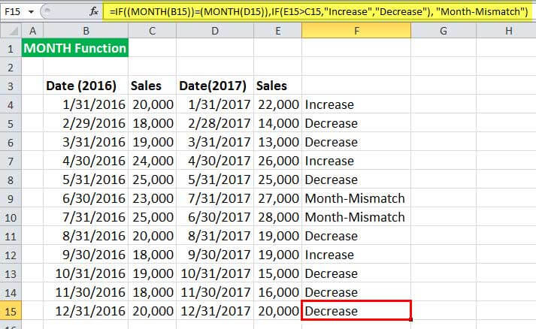The image size is (536, 329).
Task: Select row 9 header
Action: tap(11, 198)
